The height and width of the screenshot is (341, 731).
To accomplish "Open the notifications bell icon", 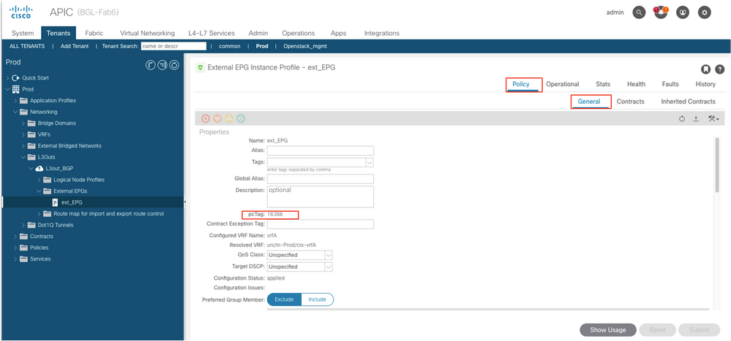I will pos(661,12).
